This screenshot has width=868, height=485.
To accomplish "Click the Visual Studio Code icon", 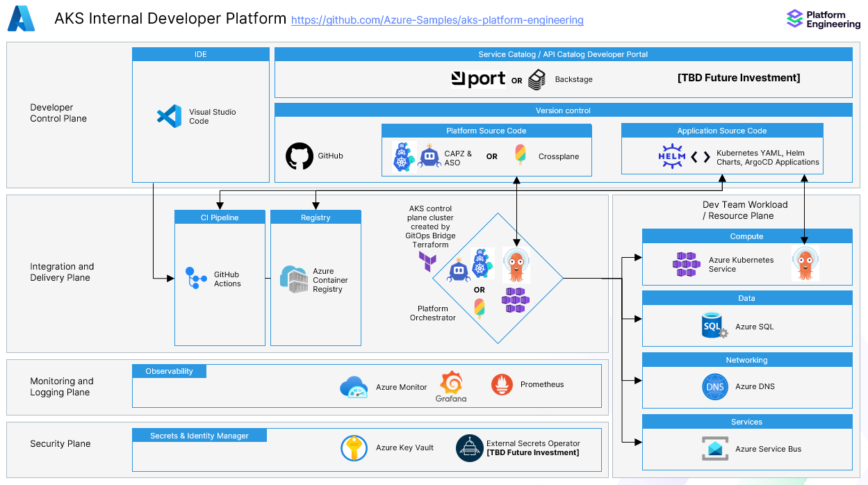I will coord(169,116).
